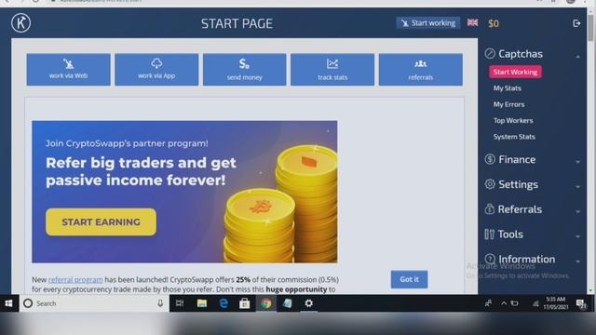The image size is (596, 335).
Task: Click the $0 balance indicator
Action: pos(494,23)
